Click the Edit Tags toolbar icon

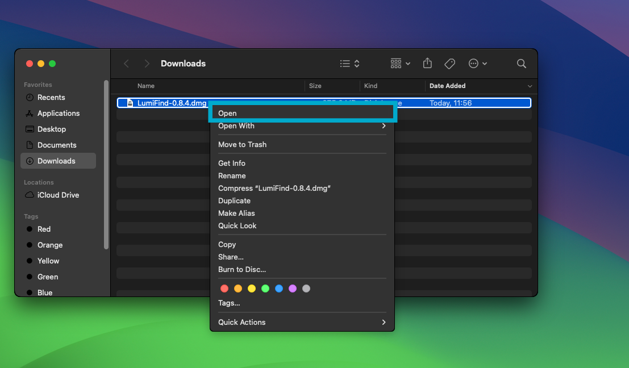pos(449,64)
